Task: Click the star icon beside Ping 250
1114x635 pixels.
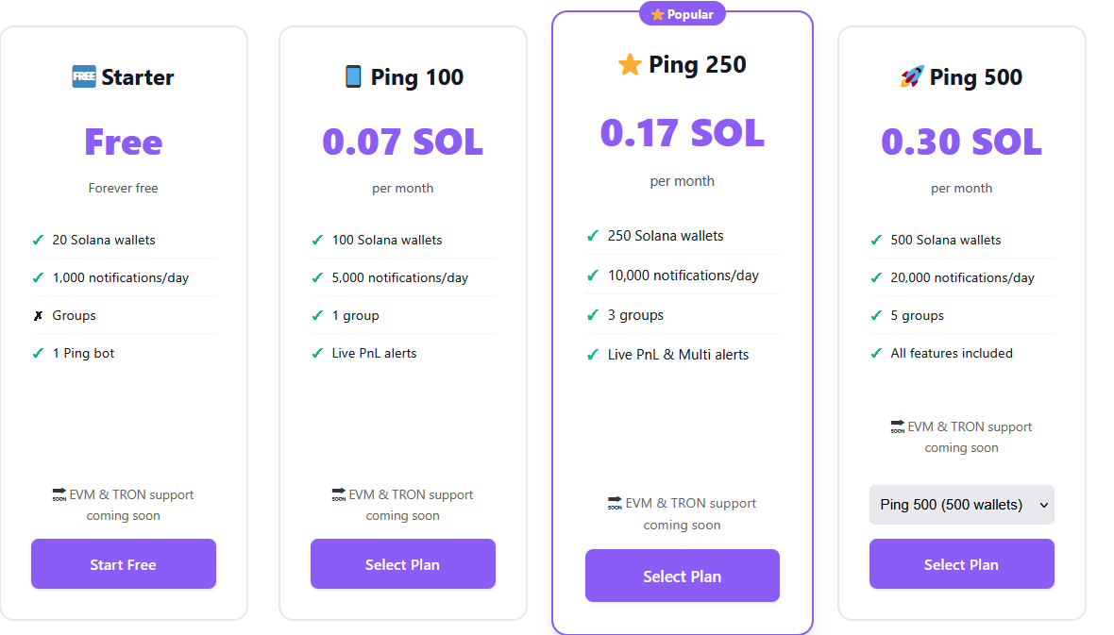Action: pyautogui.click(x=630, y=64)
